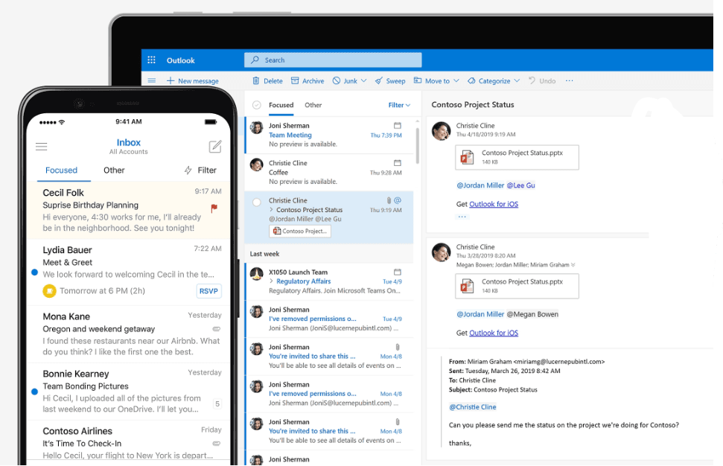The image size is (723, 466).
Task: Open the desktop Filter dropdown
Action: [x=399, y=105]
